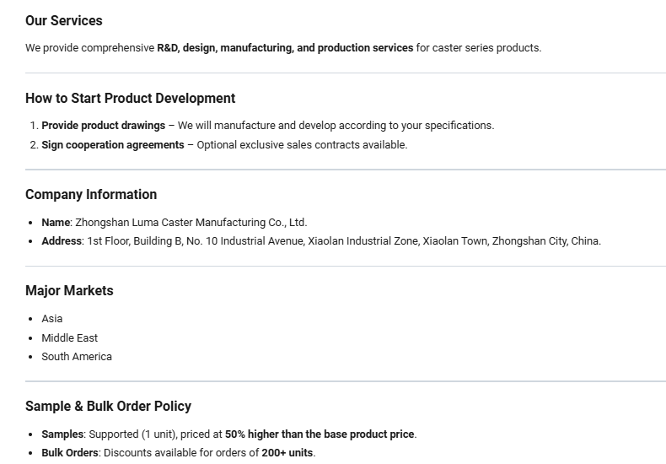Screen dimensions: 666x464
Task: Click the Our Services heading
Action: pos(64,20)
